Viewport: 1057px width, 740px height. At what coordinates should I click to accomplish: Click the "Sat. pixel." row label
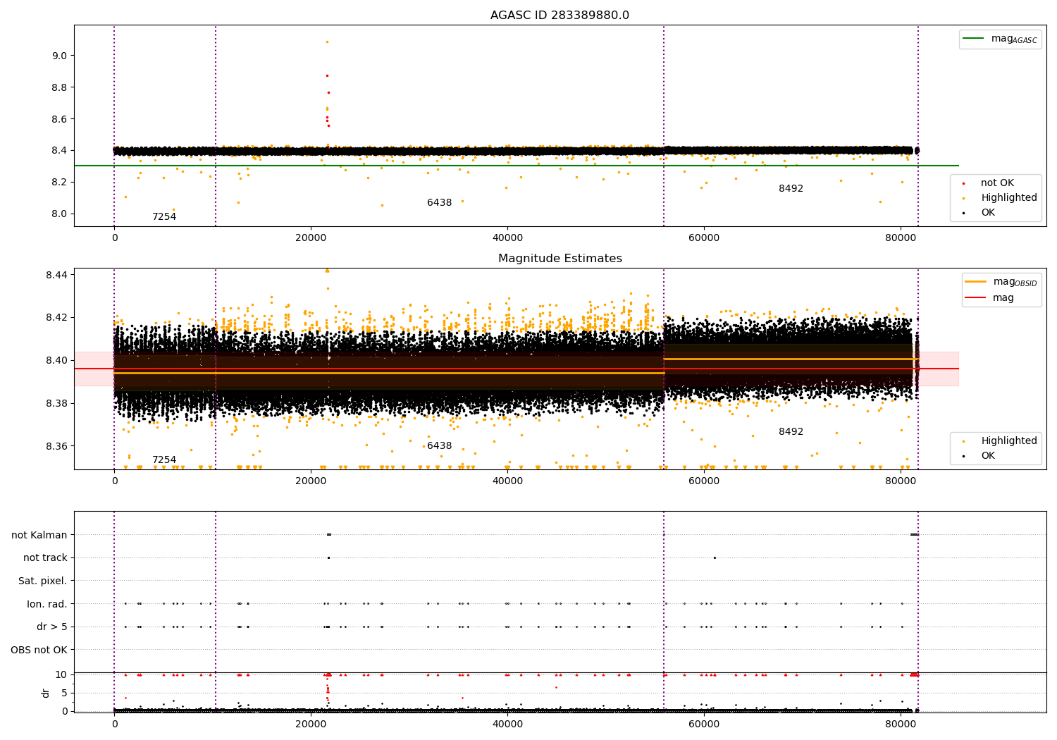click(x=43, y=581)
